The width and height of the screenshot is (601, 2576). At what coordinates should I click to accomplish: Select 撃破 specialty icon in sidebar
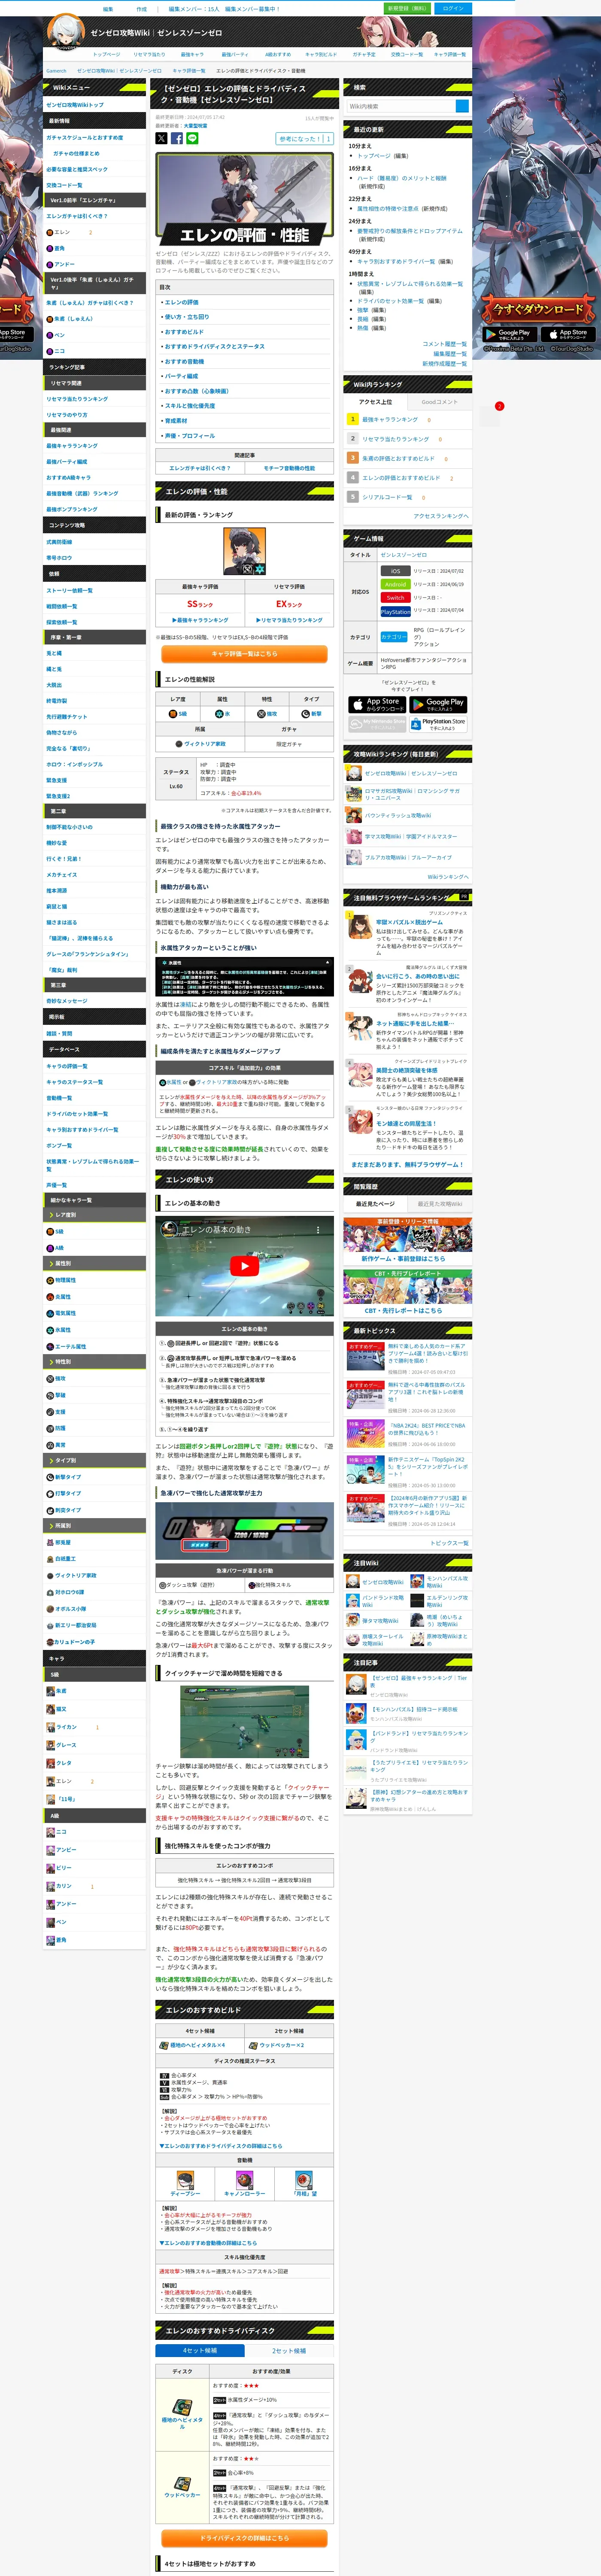click(x=50, y=1395)
